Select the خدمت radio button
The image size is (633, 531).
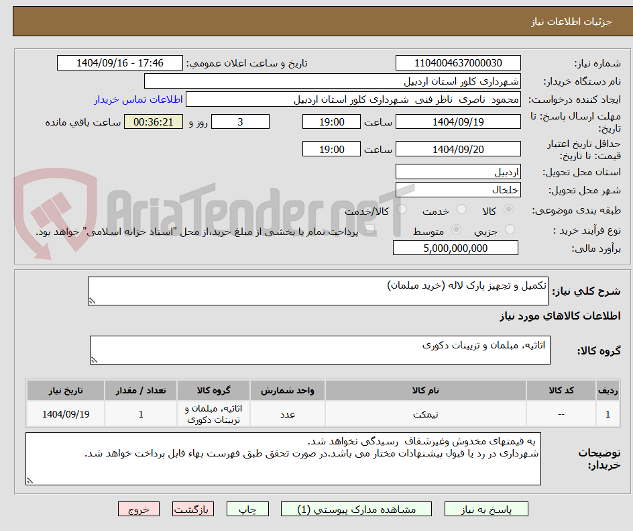pyautogui.click(x=461, y=209)
